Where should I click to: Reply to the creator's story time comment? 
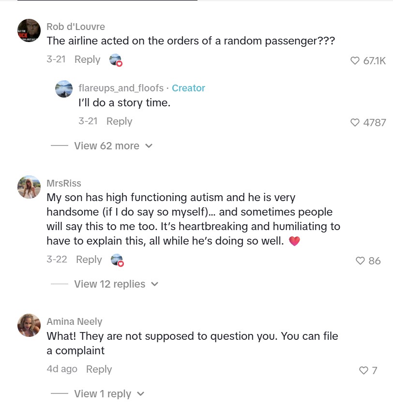(119, 121)
